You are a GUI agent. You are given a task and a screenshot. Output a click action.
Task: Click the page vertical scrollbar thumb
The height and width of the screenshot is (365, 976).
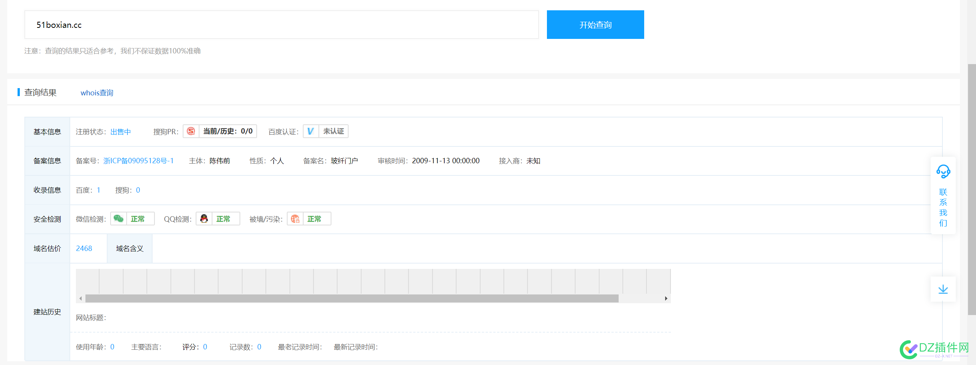point(972,190)
